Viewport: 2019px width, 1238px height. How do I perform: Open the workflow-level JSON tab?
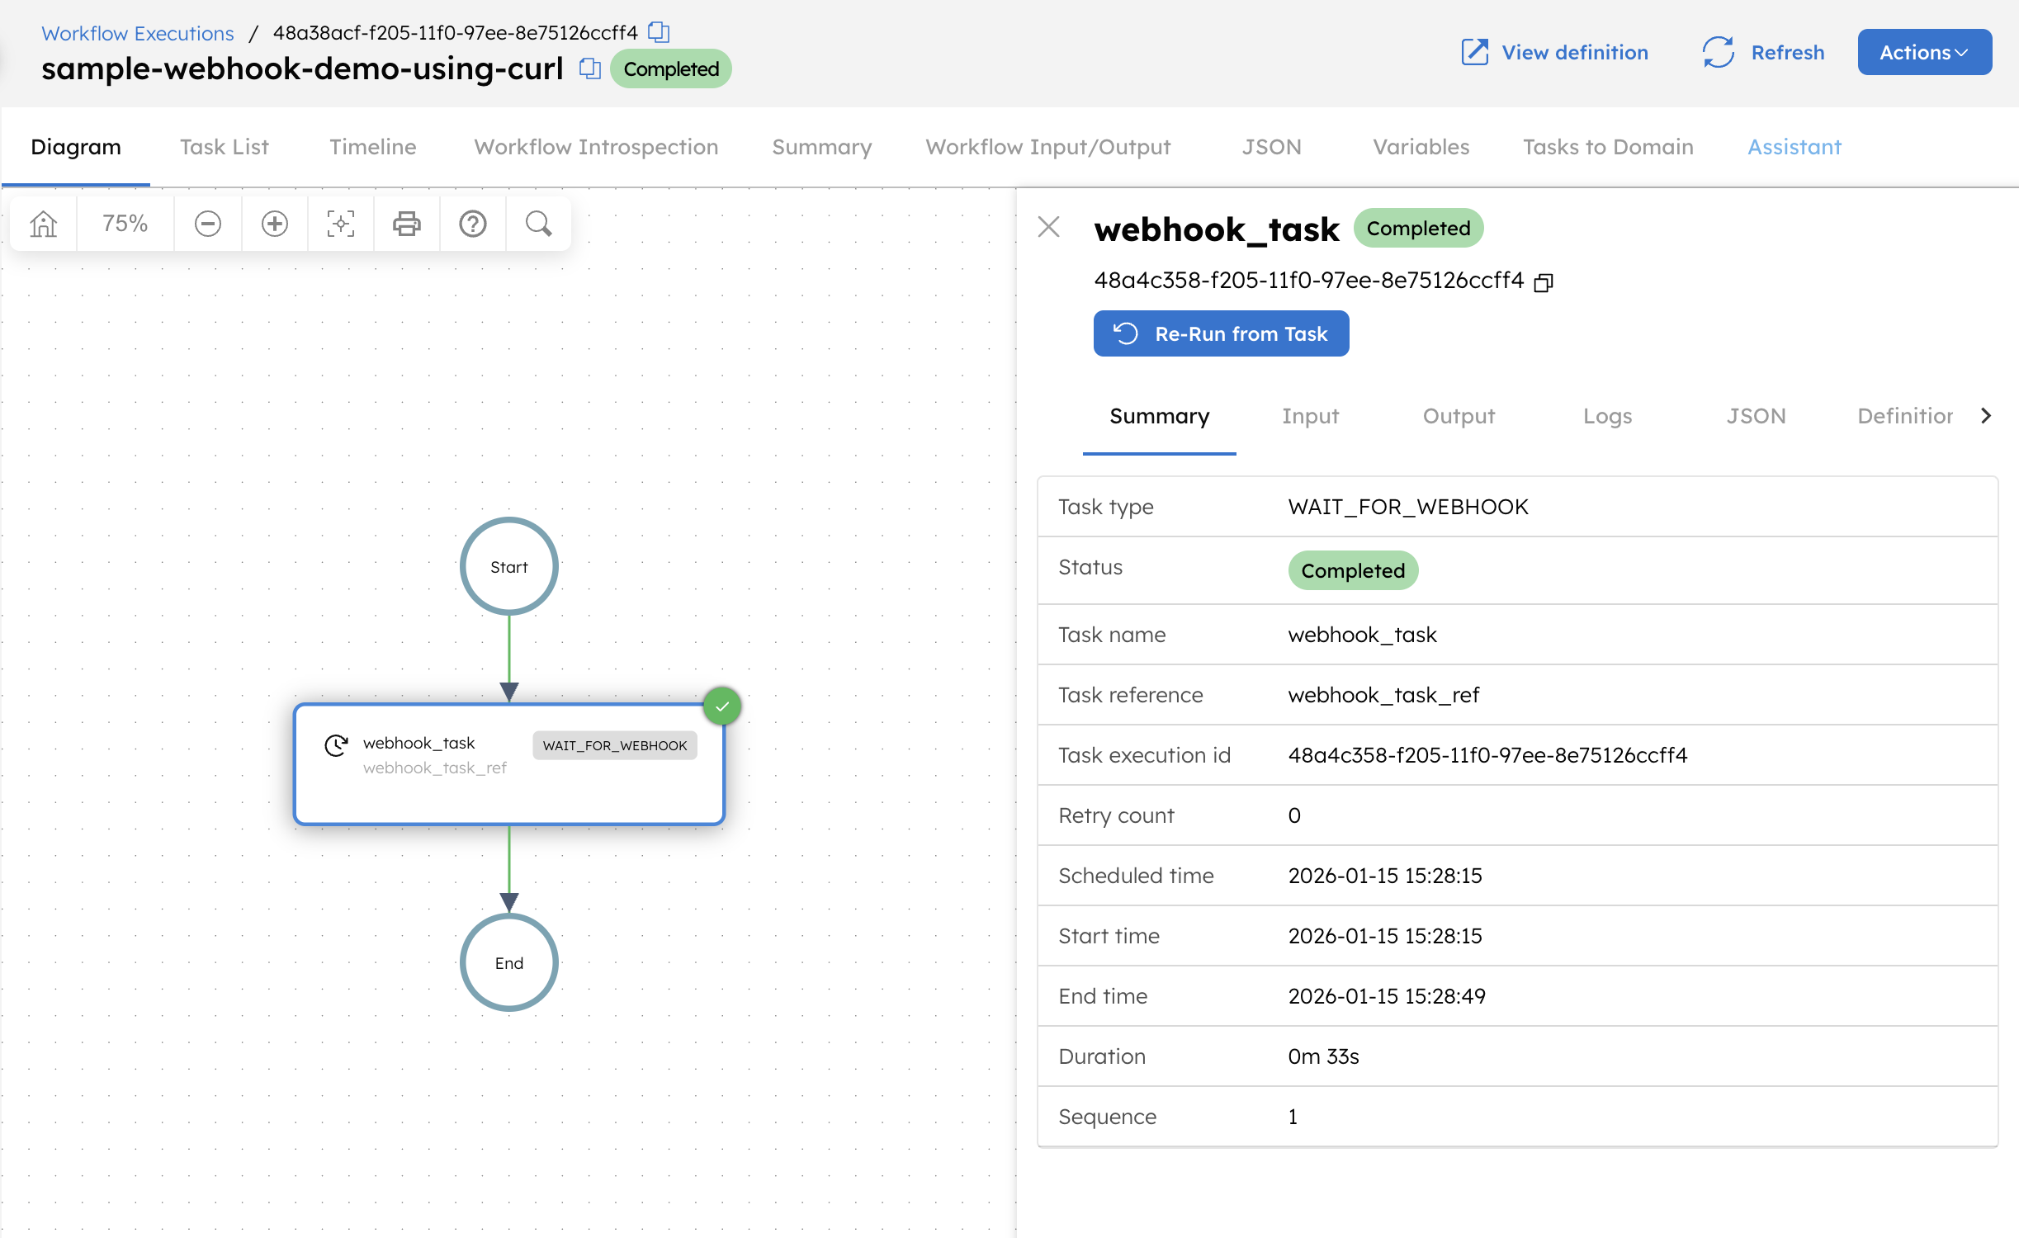1272,147
